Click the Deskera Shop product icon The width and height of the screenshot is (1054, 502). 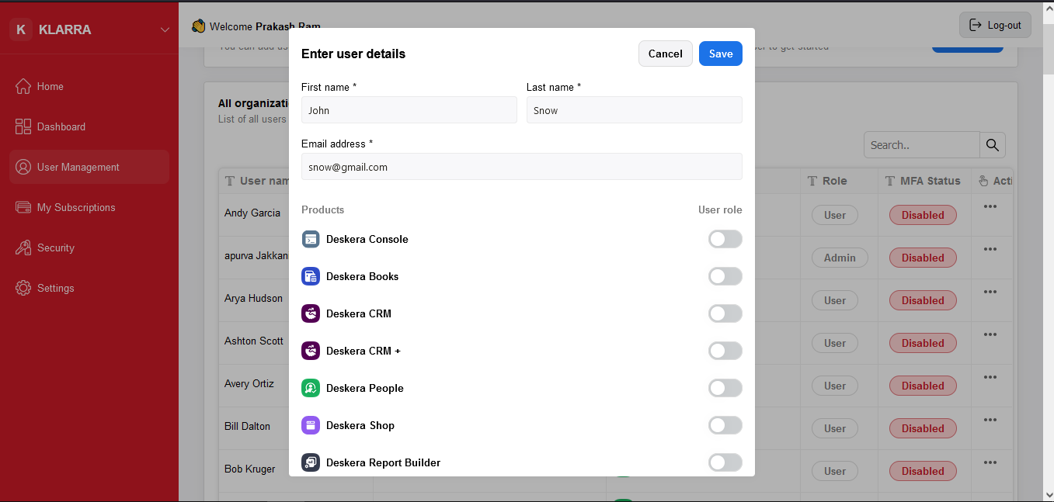[311, 425]
